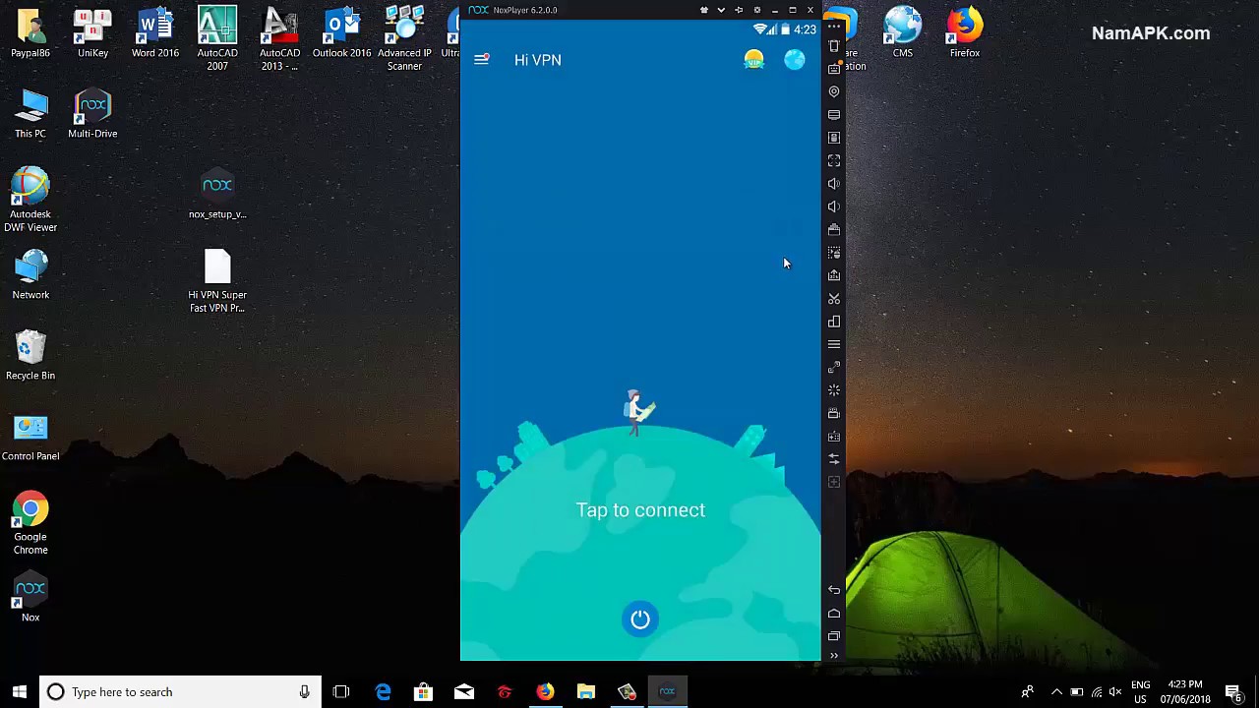The width and height of the screenshot is (1259, 708).
Task: Click the Nox toolbox icon below volume
Action: coord(834,229)
